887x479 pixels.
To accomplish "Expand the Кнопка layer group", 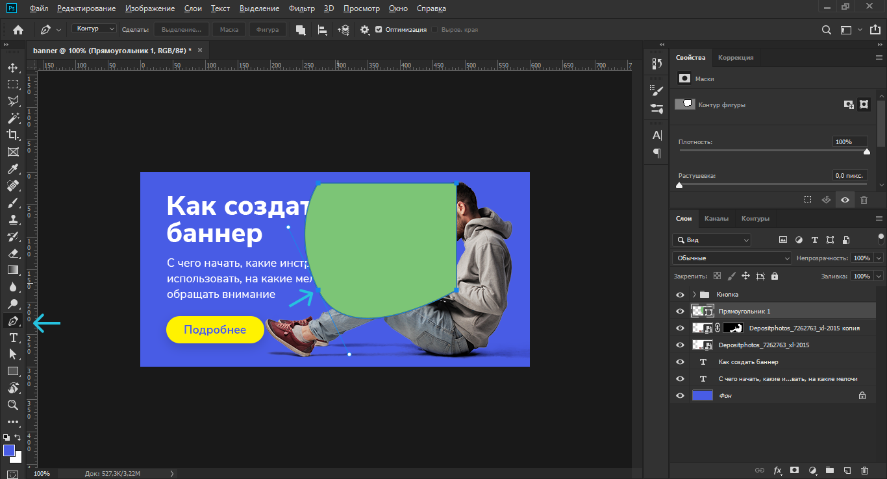I will [693, 295].
